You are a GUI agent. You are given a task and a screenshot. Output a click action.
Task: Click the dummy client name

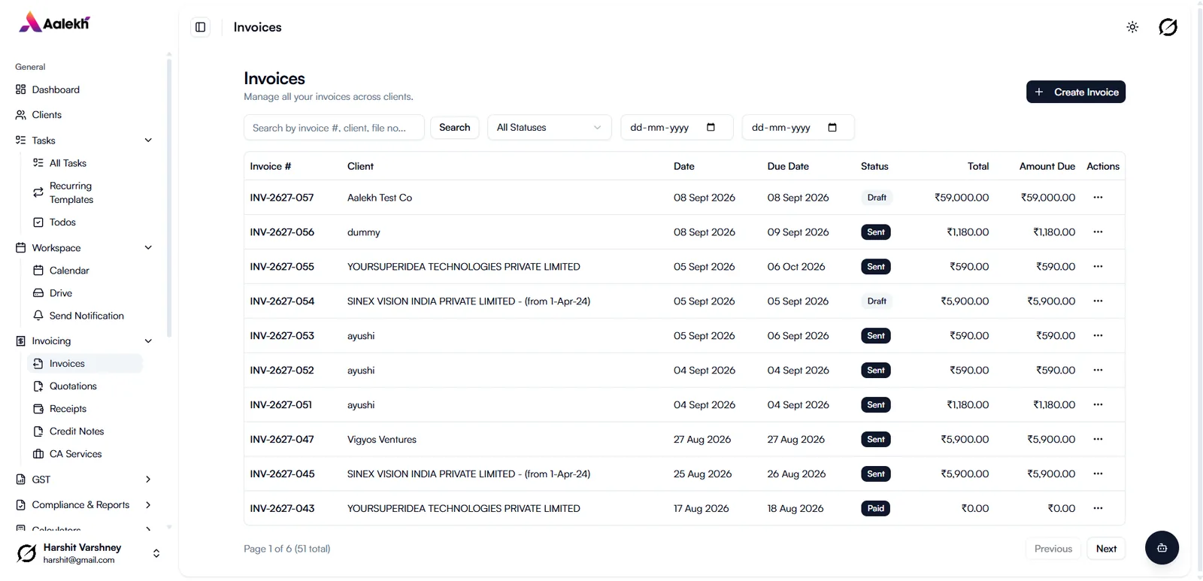tap(364, 232)
